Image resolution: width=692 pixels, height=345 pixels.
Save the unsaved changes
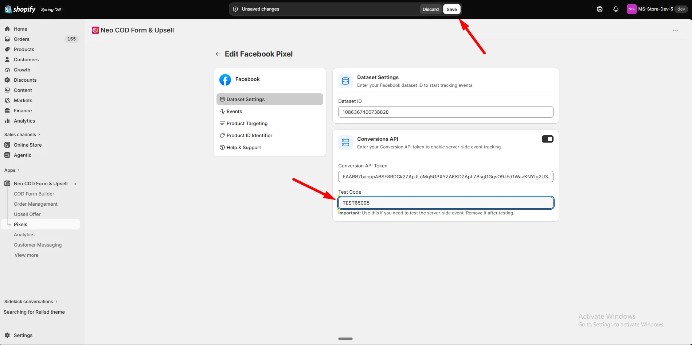point(452,9)
